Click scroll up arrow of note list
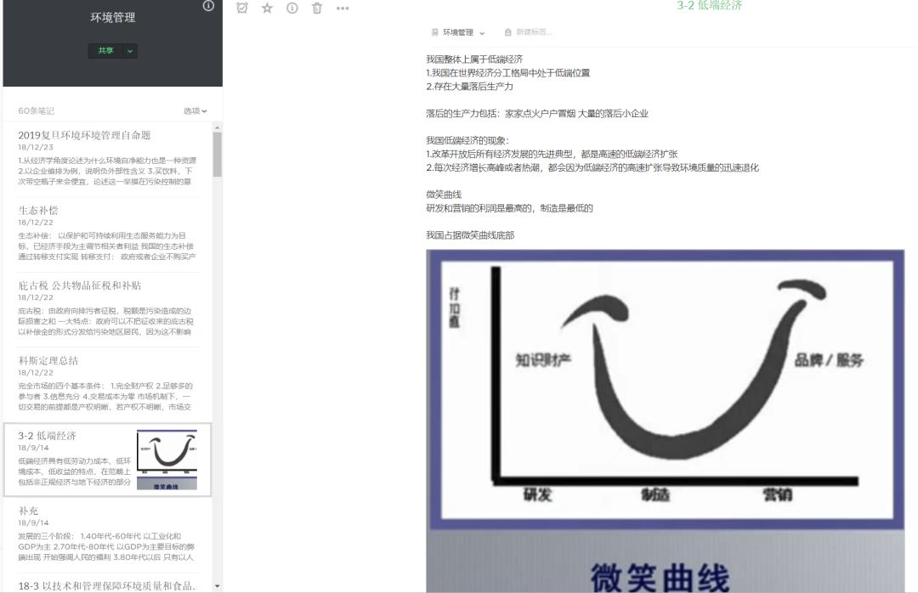This screenshot has width=918, height=593. [x=218, y=127]
